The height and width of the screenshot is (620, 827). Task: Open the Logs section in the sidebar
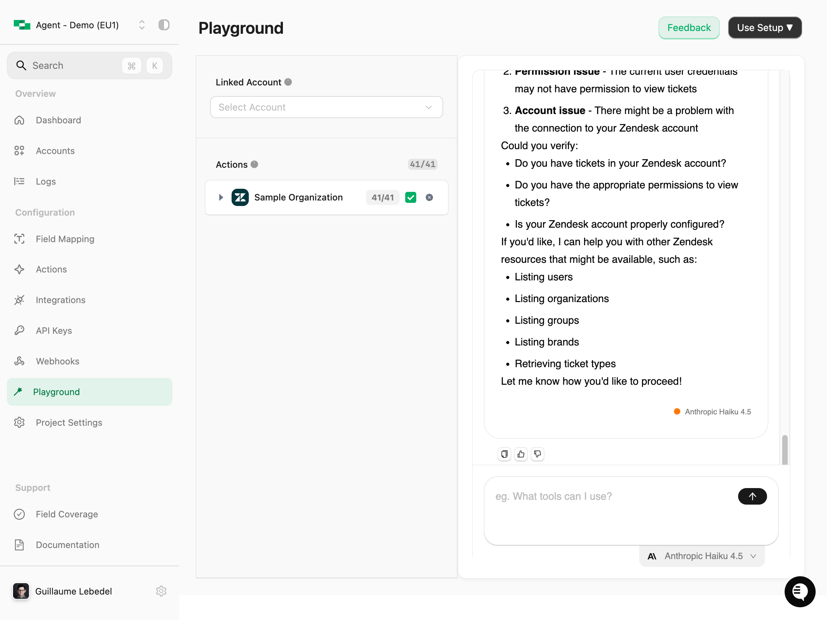(x=45, y=181)
